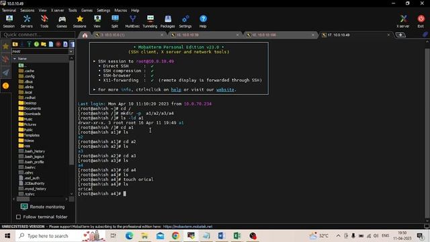Open the Settings gears toolbar icon
The width and height of the screenshot is (430, 242).
point(185,22)
